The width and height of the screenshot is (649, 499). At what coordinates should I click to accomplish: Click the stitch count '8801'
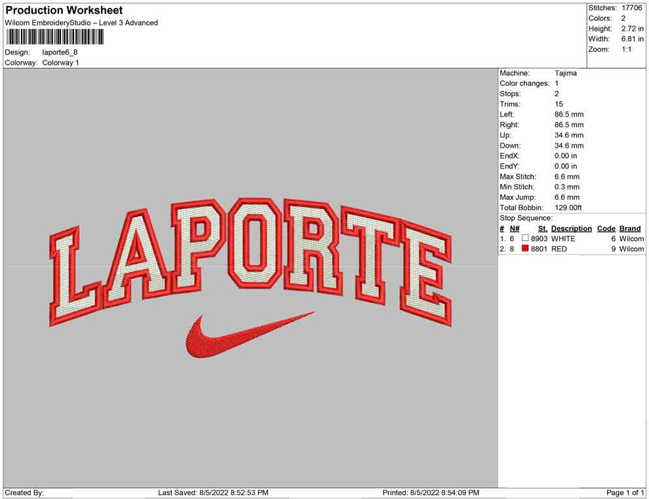[539, 249]
